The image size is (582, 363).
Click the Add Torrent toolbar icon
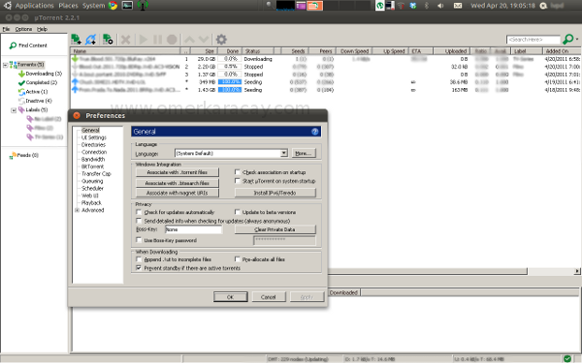coord(76,40)
